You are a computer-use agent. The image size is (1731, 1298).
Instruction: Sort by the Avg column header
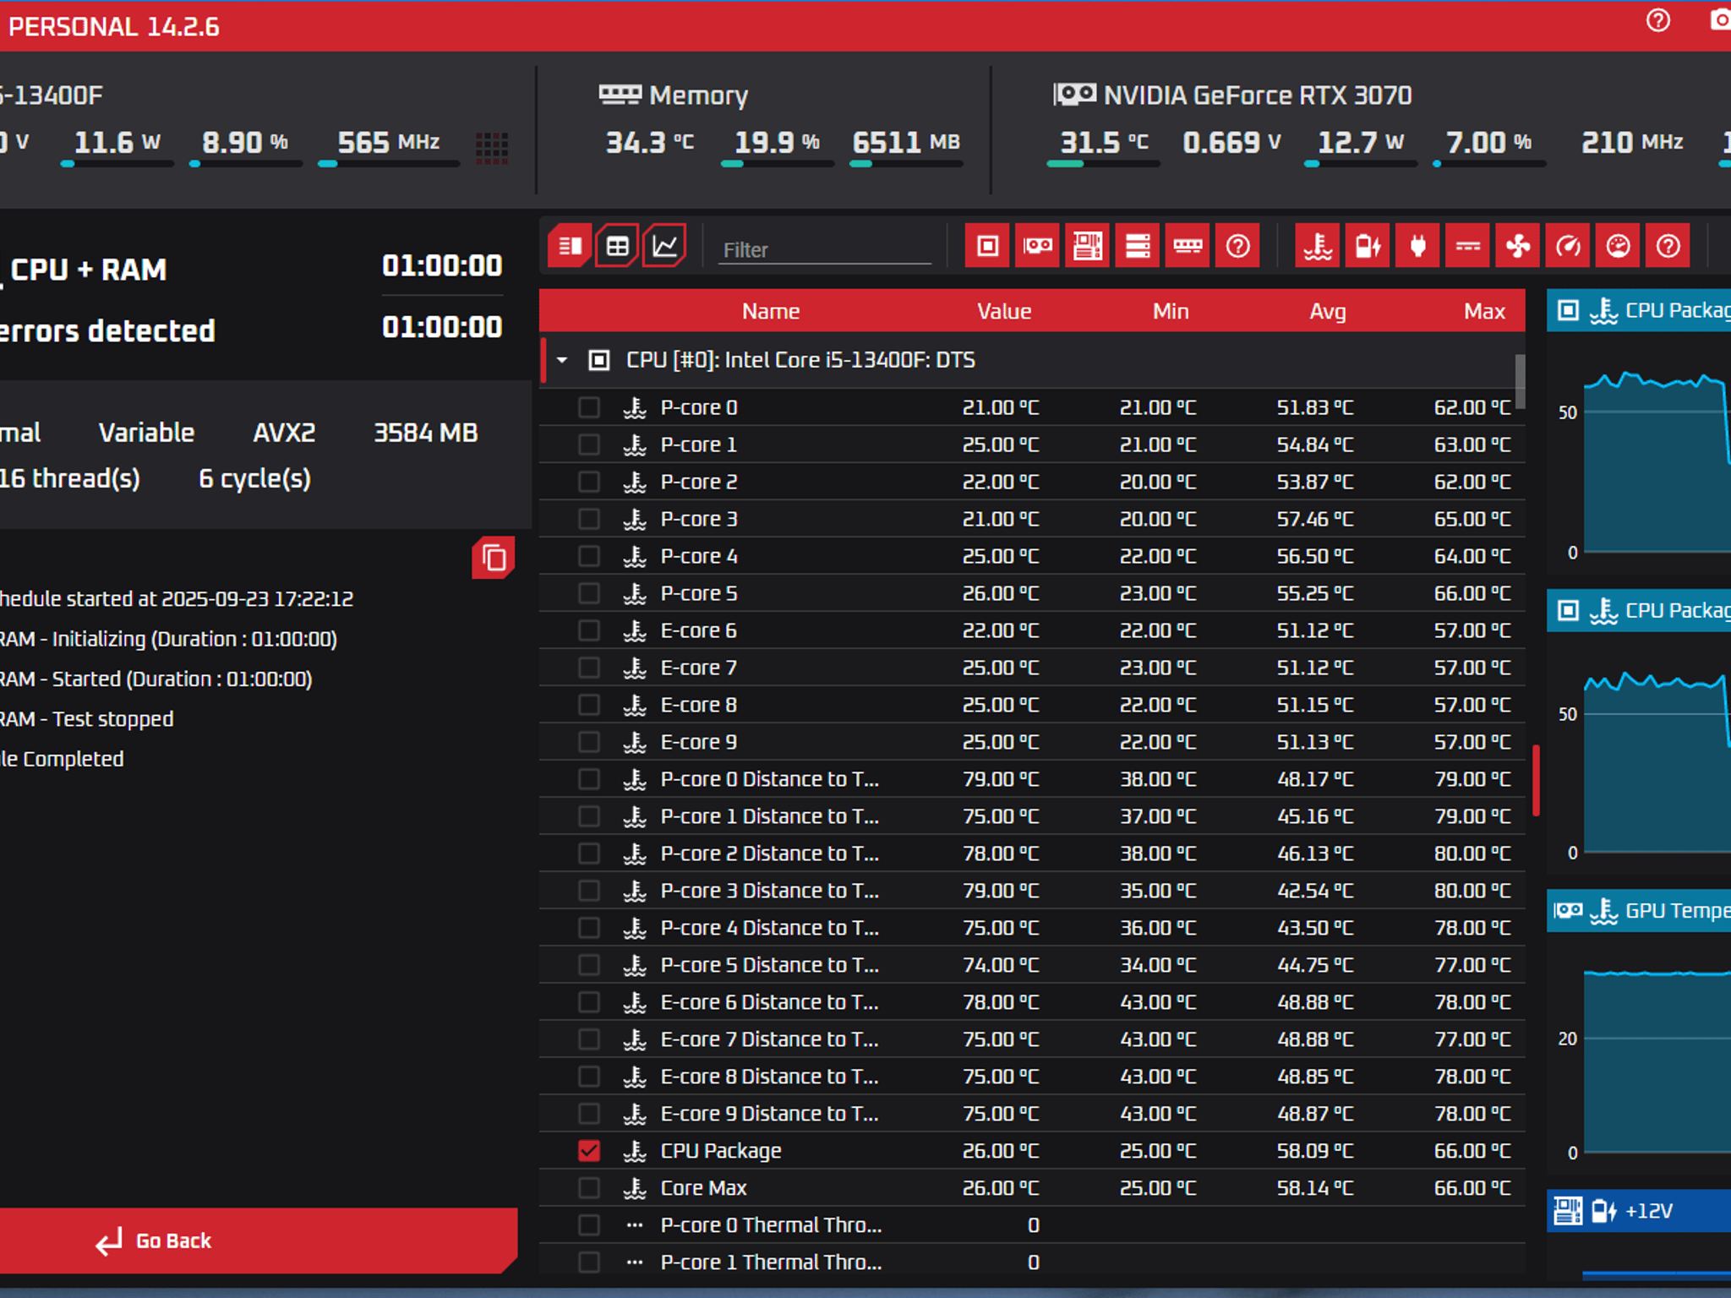point(1328,311)
